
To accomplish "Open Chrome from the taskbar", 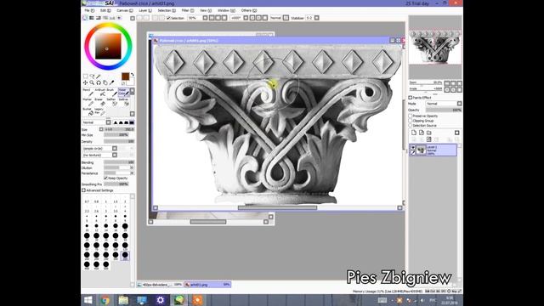I will [105, 300].
